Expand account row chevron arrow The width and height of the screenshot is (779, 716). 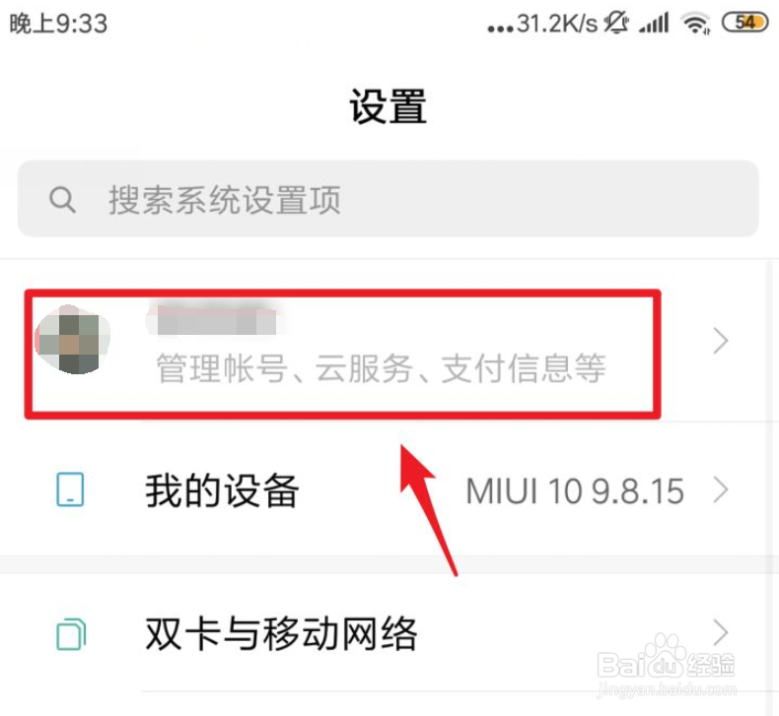pos(721,341)
